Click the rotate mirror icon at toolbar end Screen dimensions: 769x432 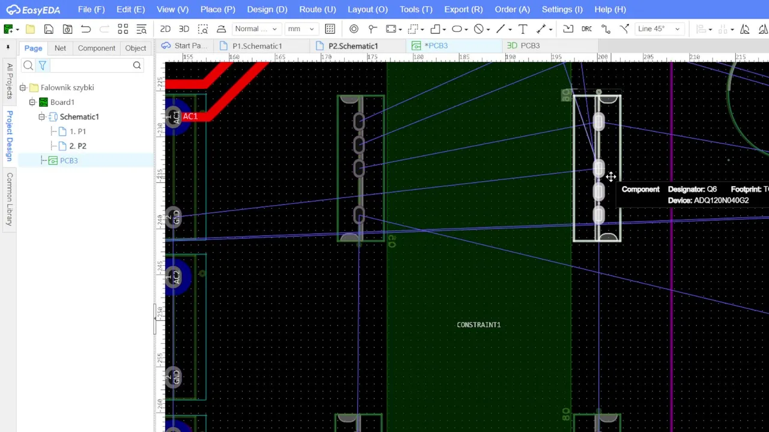click(763, 29)
